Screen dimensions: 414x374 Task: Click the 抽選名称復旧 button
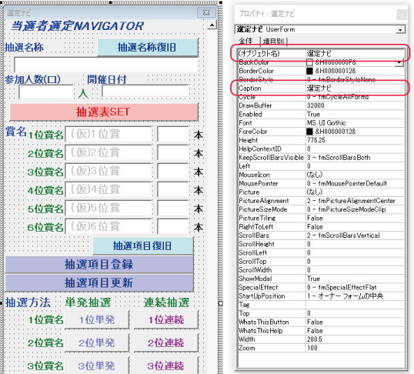pyautogui.click(x=147, y=47)
